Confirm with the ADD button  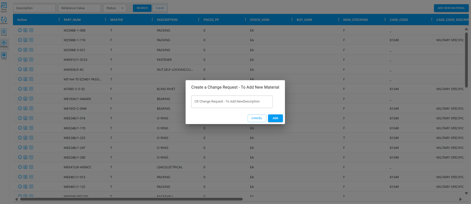point(276,118)
